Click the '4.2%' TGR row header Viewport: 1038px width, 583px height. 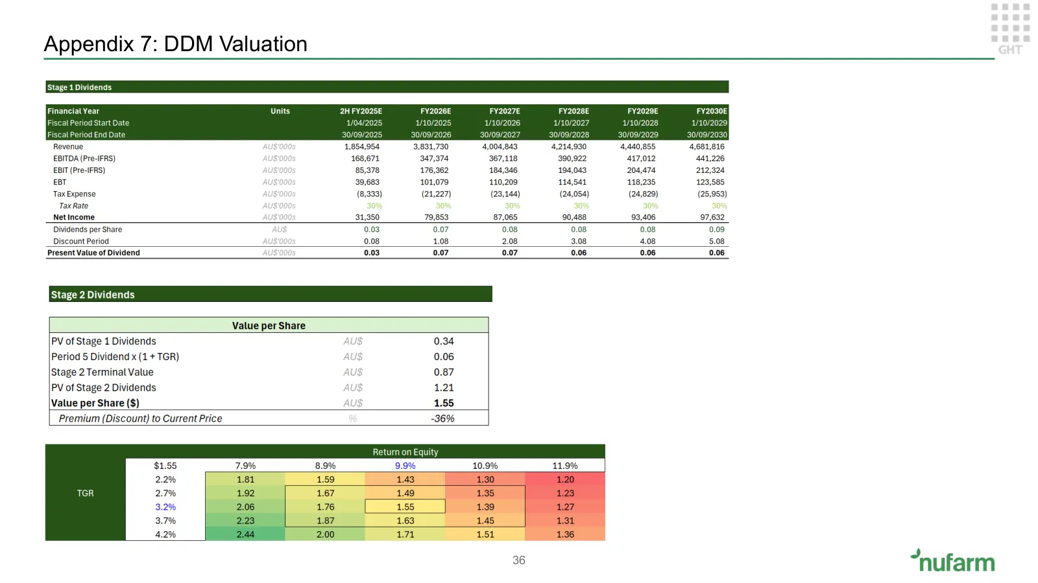(x=165, y=534)
